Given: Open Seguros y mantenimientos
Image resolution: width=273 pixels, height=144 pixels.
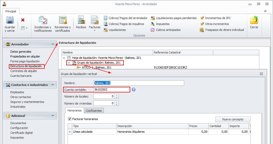Looking at the screenshot, I should tap(27, 102).
